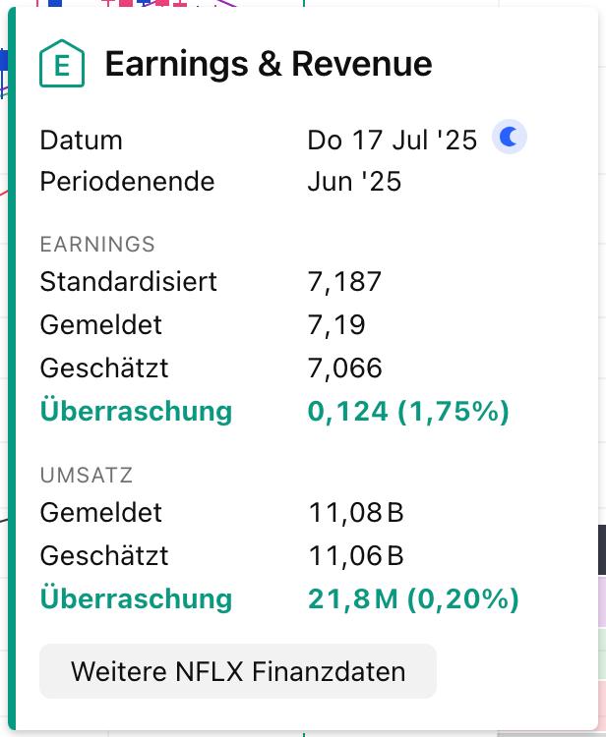Screen dimensions: 606x737
Task: Click the revenue surprise 21,8 M (0,20%)
Action: 413,598
